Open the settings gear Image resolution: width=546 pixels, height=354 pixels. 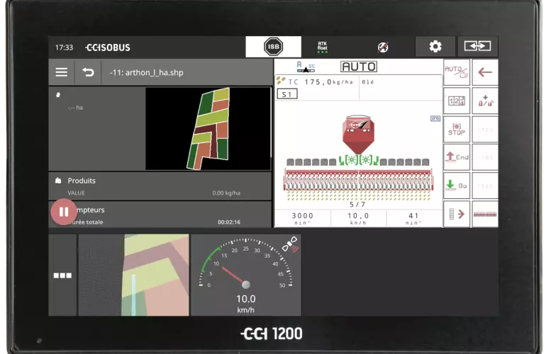point(435,47)
